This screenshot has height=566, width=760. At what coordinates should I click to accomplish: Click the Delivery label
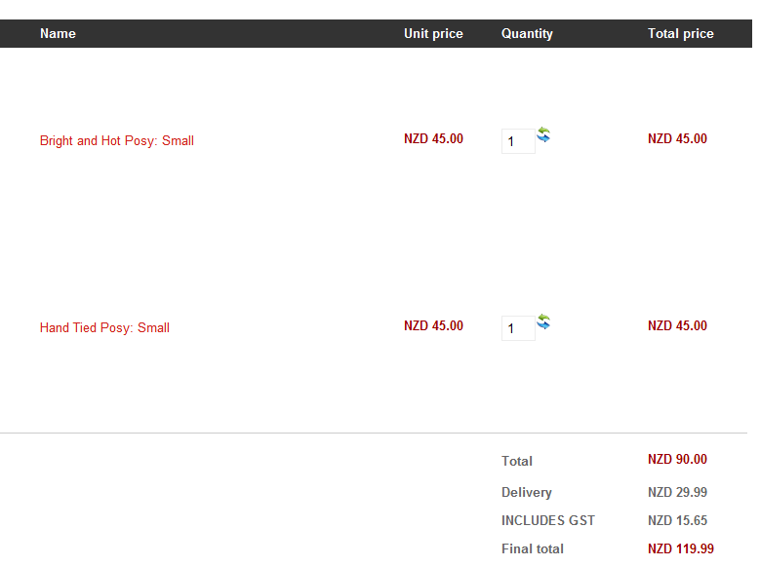(x=527, y=492)
